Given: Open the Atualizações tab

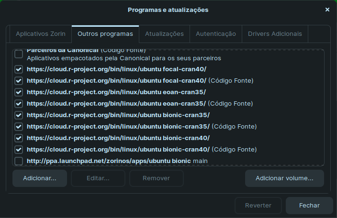Looking at the screenshot, I should click(x=164, y=34).
